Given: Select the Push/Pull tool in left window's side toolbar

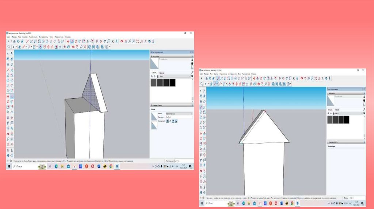Looking at the screenshot, I should coord(12,96).
